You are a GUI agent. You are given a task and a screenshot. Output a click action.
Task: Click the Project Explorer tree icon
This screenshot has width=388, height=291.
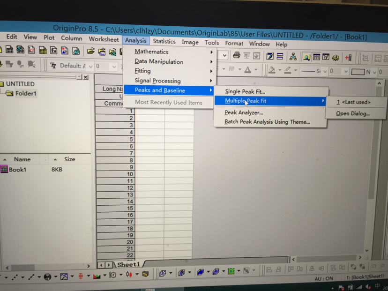(293, 57)
